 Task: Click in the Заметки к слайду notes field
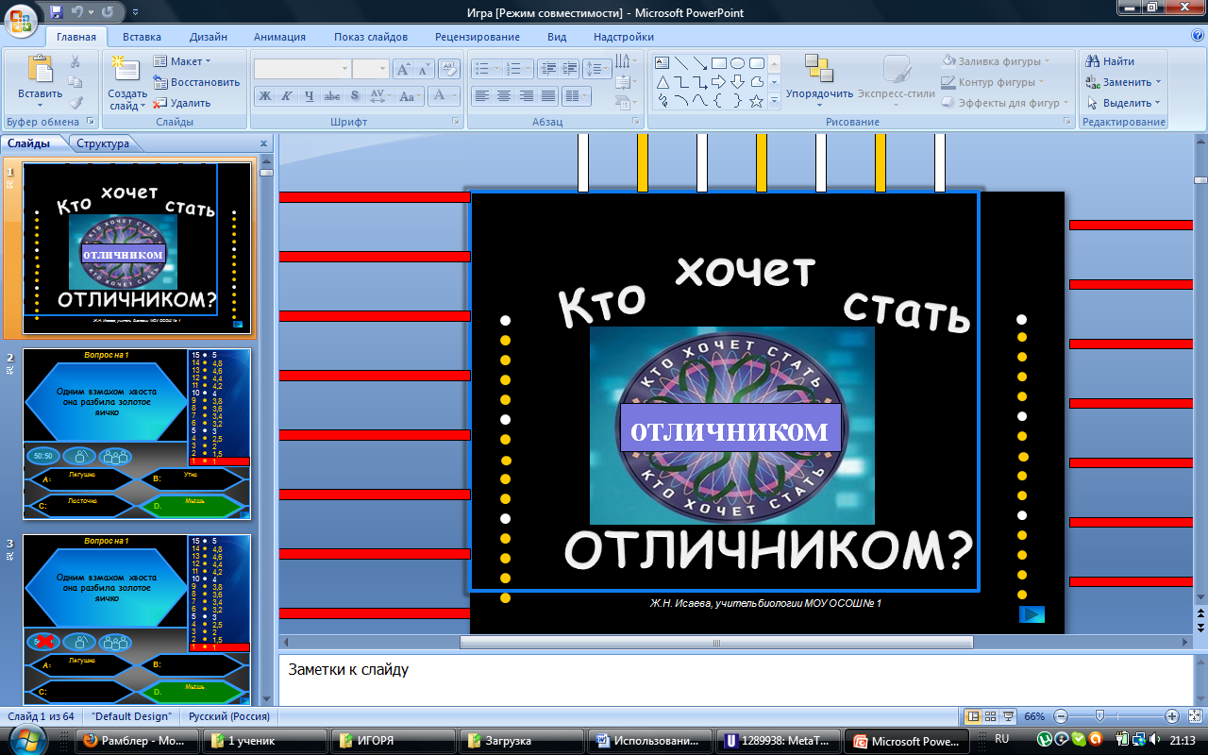[735, 679]
